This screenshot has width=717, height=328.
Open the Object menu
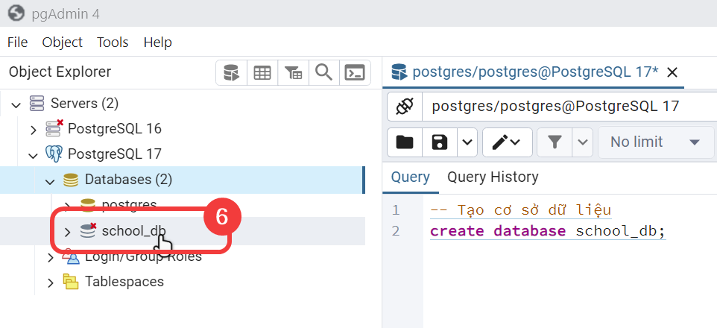62,42
